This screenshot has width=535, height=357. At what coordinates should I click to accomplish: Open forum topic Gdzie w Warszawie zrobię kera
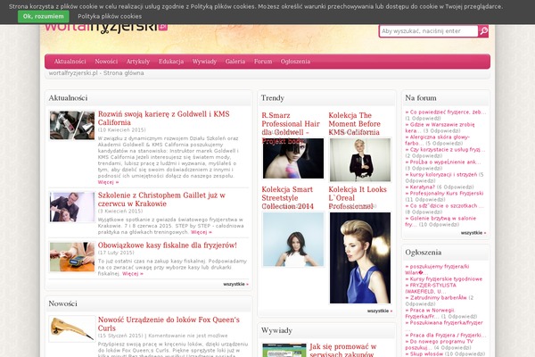[440, 128]
